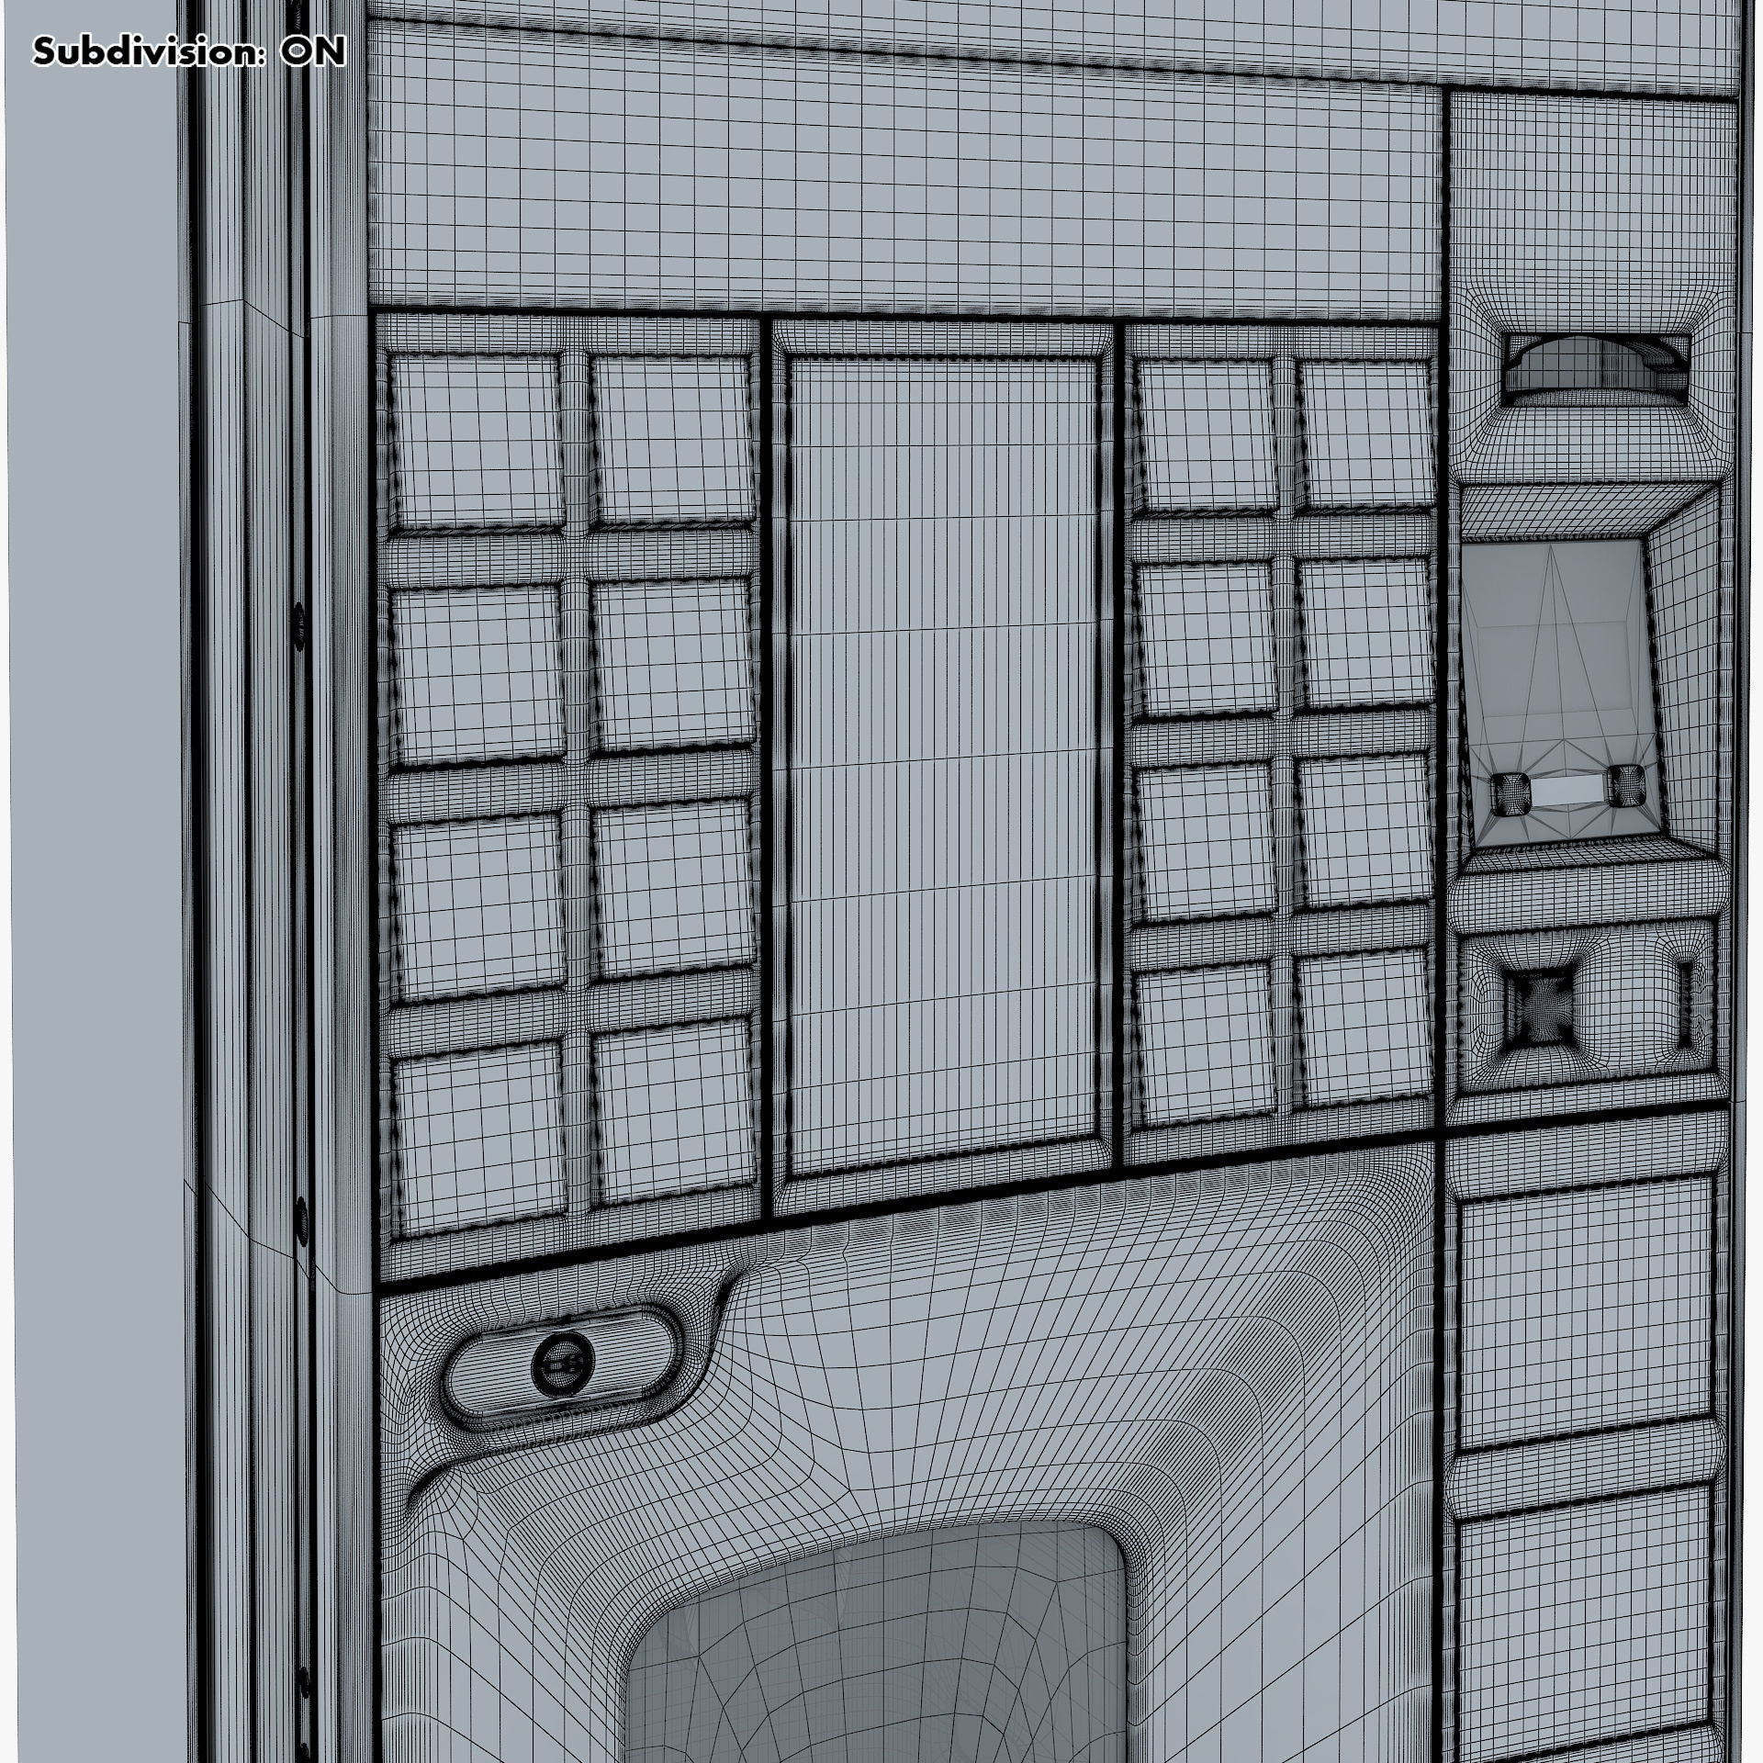Viewport: 1763px width, 1763px height.
Task: Select top-right square in left button grid
Action: click(672, 439)
